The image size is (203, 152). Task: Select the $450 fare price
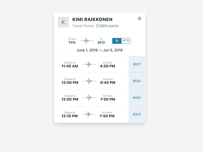[x=137, y=97]
